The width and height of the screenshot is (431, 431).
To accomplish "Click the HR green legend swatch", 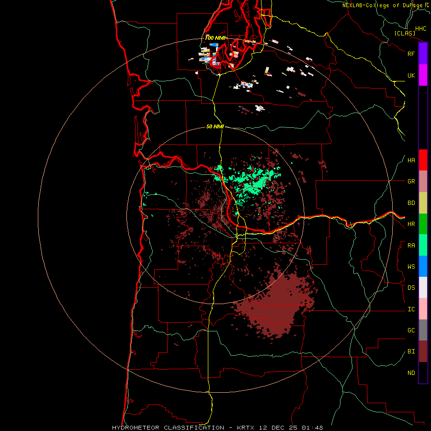I will [x=423, y=224].
